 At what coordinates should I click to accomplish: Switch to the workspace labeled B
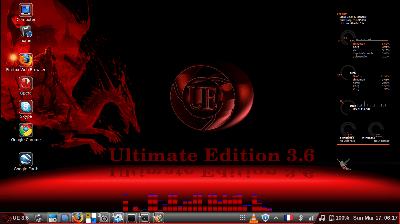94,221
